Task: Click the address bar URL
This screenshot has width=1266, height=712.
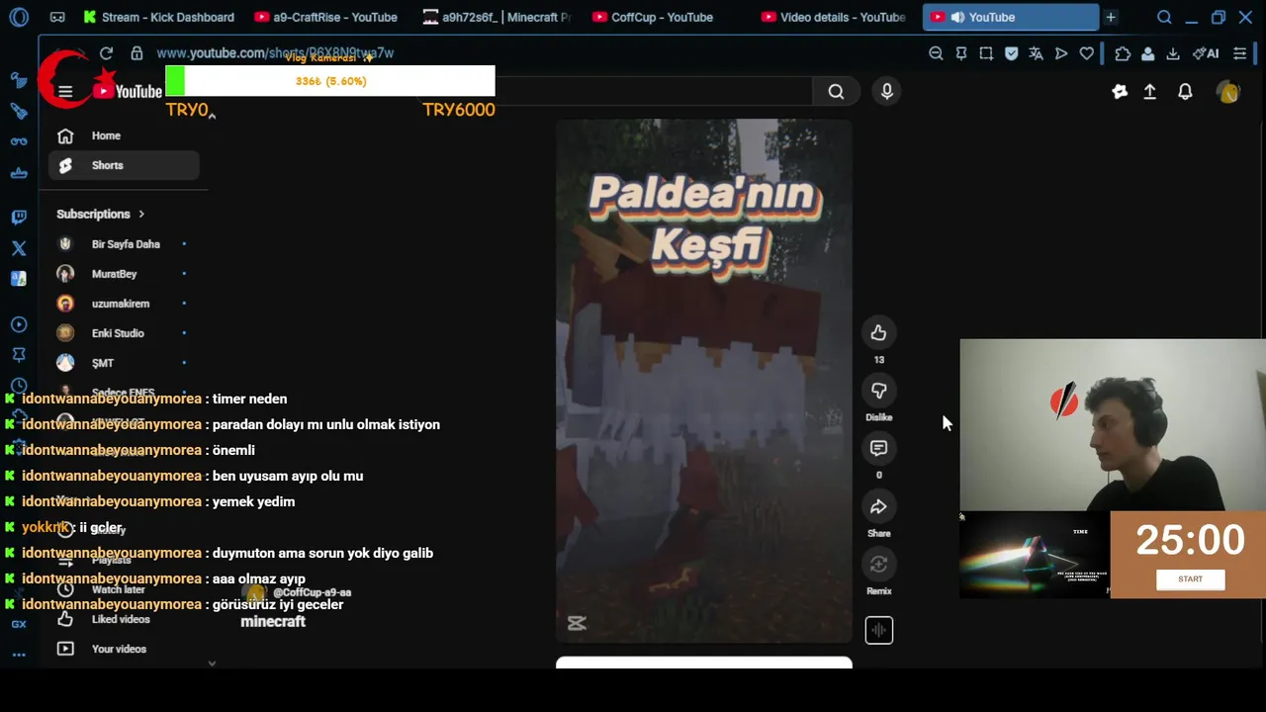Action: [x=275, y=53]
